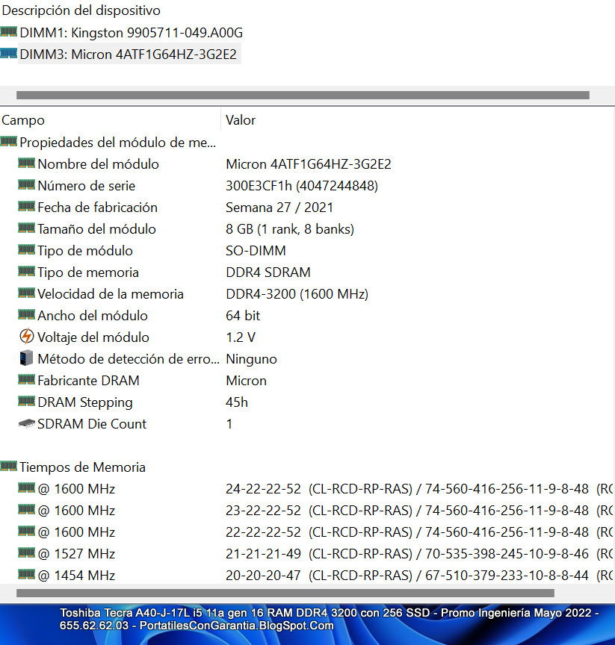Click the value 1.2 V
This screenshot has height=645, width=615.
(x=241, y=337)
